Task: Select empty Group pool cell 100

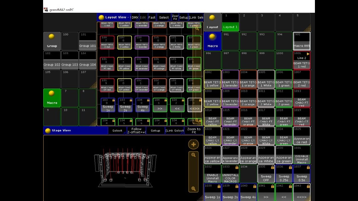Action: click(x=70, y=41)
